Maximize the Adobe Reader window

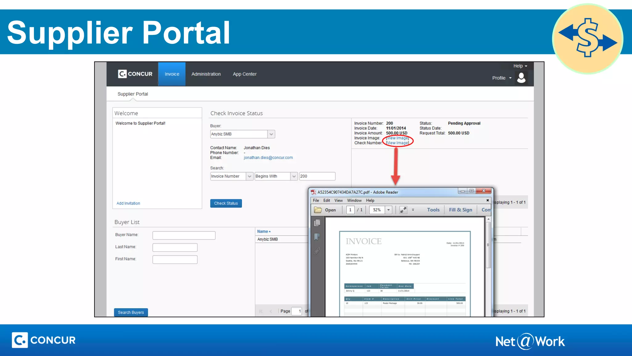click(471, 191)
